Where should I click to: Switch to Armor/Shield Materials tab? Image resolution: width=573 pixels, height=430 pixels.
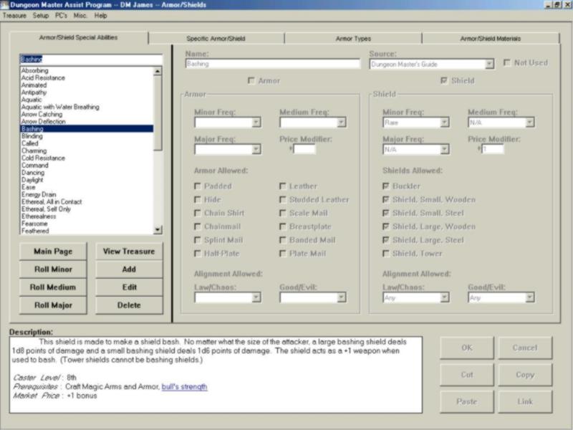point(490,38)
